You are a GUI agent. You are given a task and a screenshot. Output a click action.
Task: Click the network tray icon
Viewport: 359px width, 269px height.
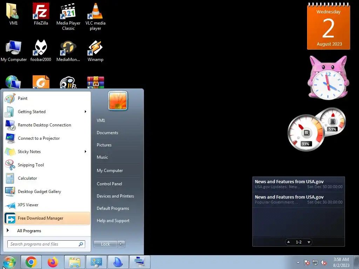tap(315, 263)
